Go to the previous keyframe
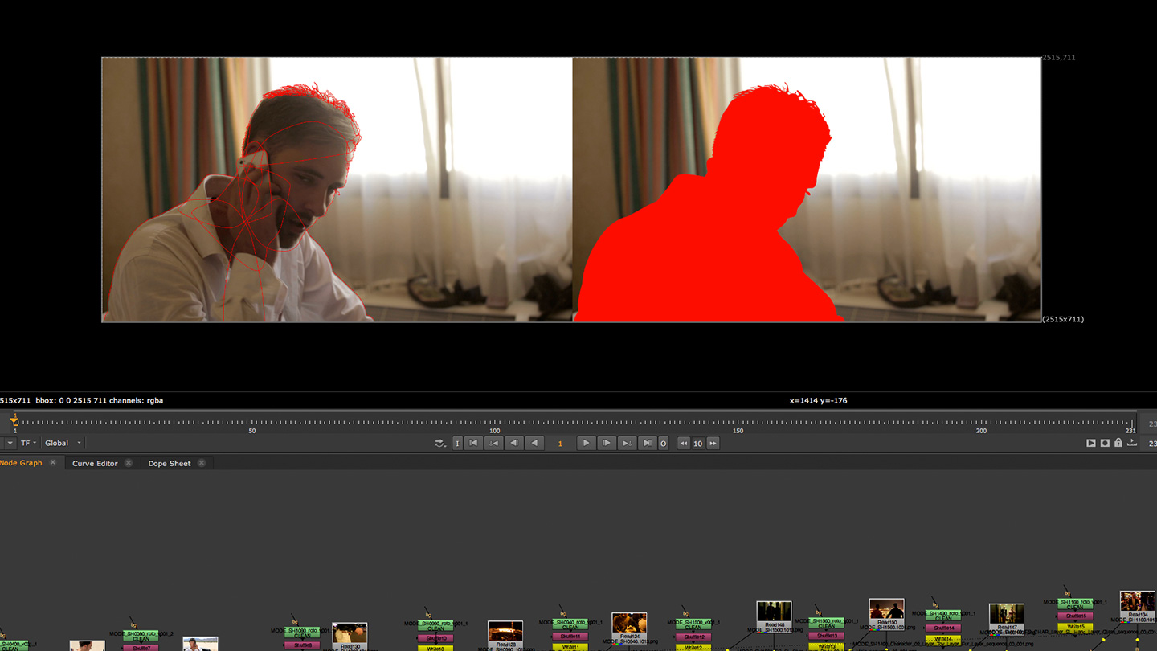1157x651 pixels. click(494, 443)
